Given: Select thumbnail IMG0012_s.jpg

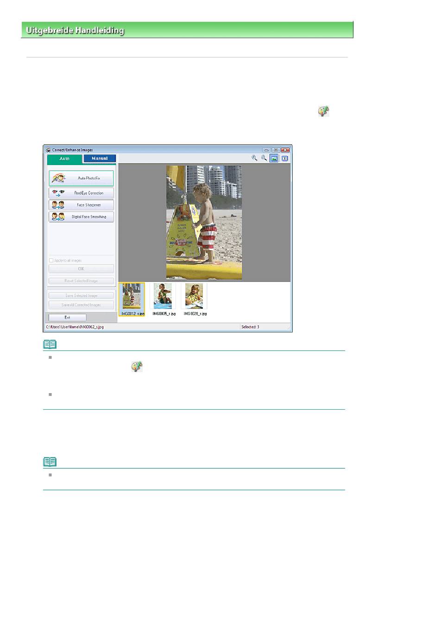Looking at the screenshot, I should point(132,299).
